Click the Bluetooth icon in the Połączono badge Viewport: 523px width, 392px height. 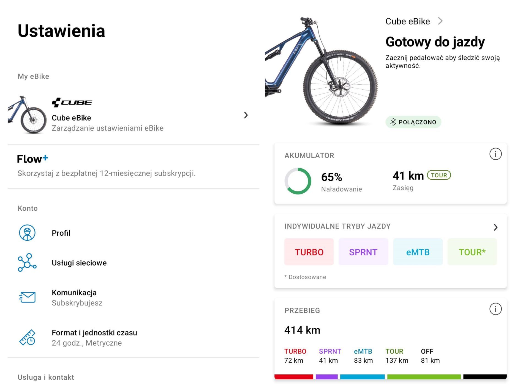click(393, 122)
